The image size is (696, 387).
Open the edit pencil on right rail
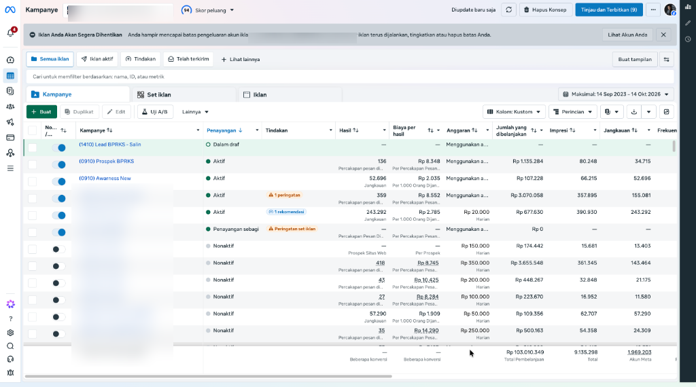688,23
